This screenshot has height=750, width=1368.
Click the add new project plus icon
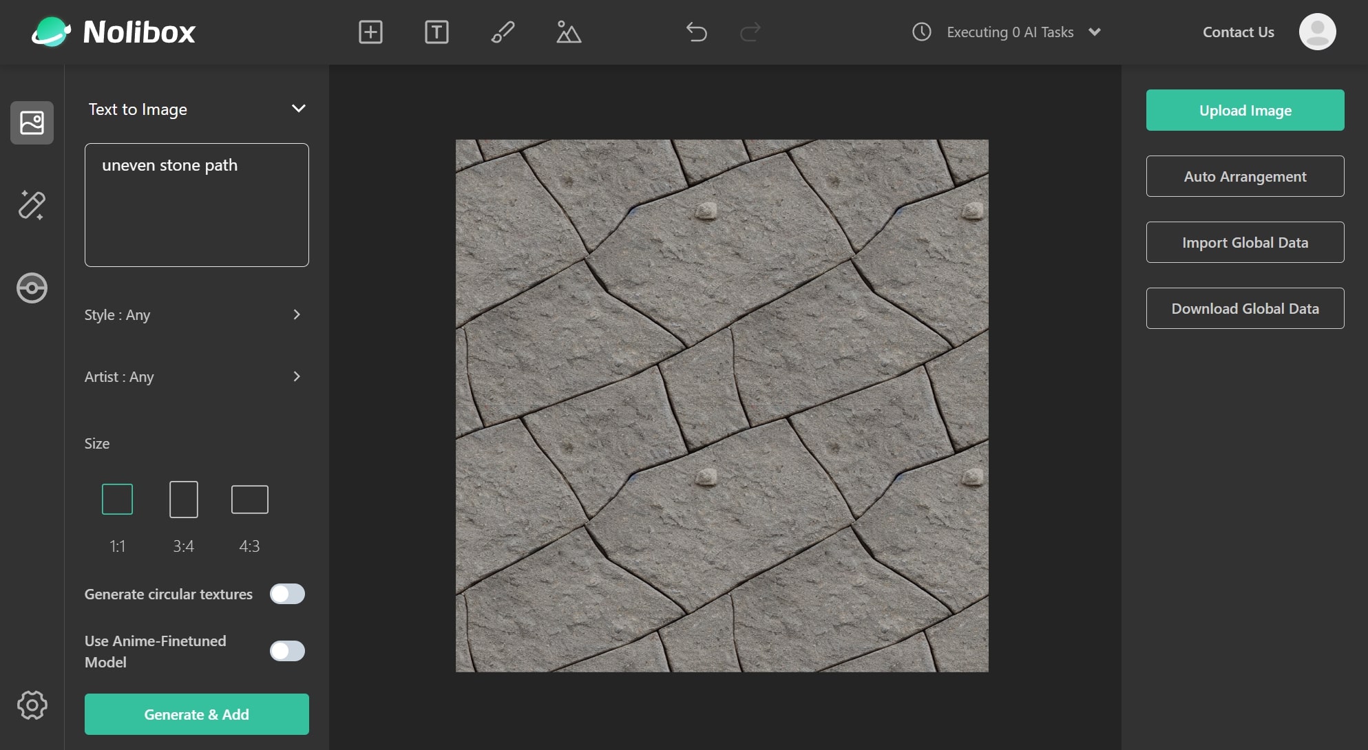click(370, 32)
